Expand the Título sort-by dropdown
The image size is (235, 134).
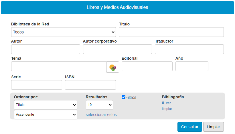46,105
